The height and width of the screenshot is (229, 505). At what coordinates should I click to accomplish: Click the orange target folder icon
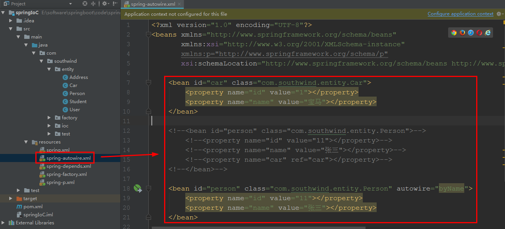[x=19, y=199]
